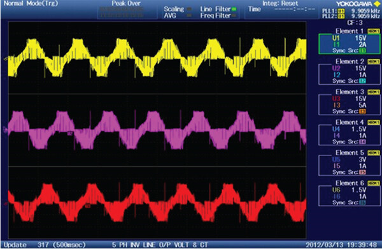Select Element 4 Sync Src I4 badge
This screenshot has width=382, height=249.
362,142
